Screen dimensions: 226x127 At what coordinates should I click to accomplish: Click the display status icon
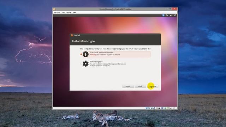[159, 108]
